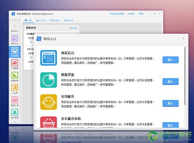Click the 常用入口 dialog vertical scrollbar
Viewport: 194px width, 143px height.
click(x=185, y=76)
